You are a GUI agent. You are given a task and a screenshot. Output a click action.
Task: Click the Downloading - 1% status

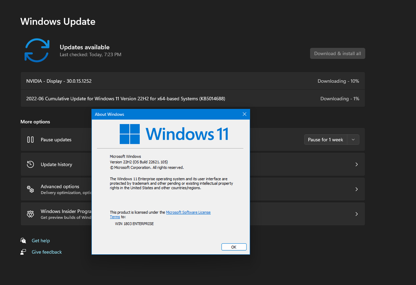pos(340,99)
